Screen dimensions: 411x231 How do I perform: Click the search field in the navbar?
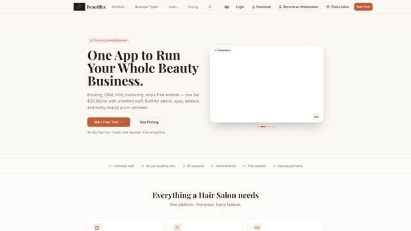click(212, 7)
